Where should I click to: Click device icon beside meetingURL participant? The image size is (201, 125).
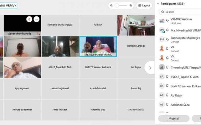pos(167,67)
